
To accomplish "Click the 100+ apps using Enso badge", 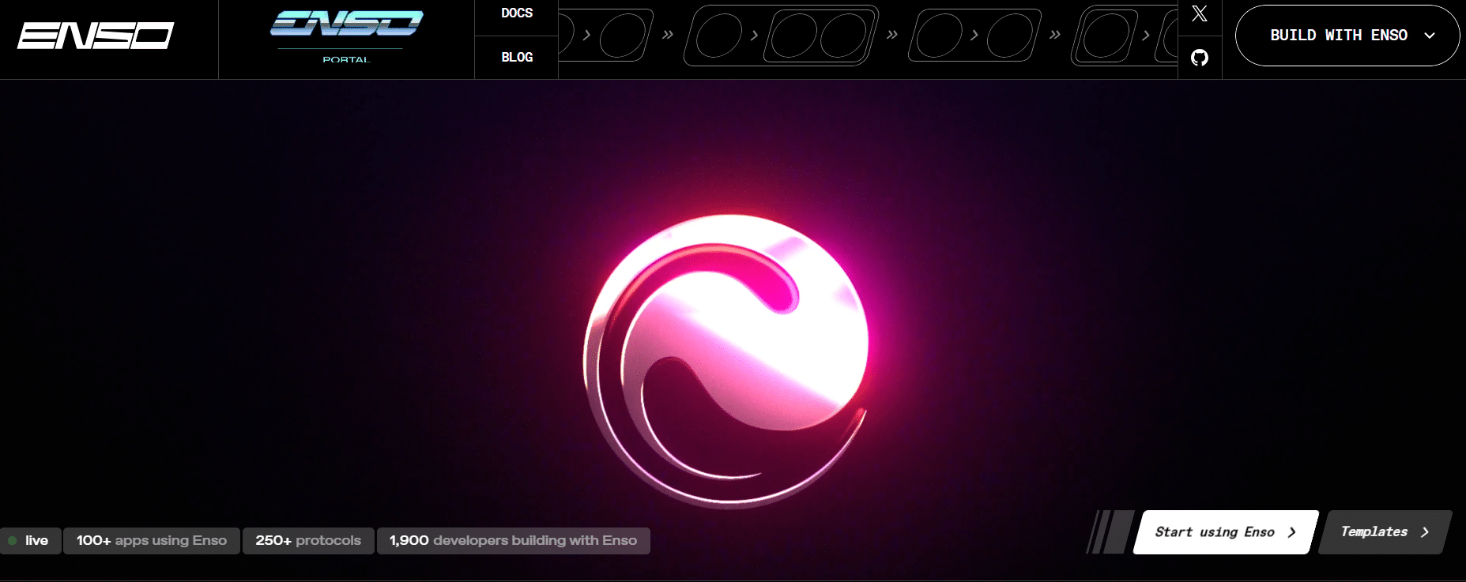I will (x=151, y=541).
